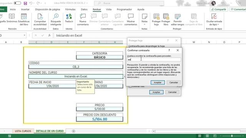The height and width of the screenshot is (138, 246).
Task: Click the help ? in Confirmar contraseña dialog
Action: pyautogui.click(x=169, y=50)
